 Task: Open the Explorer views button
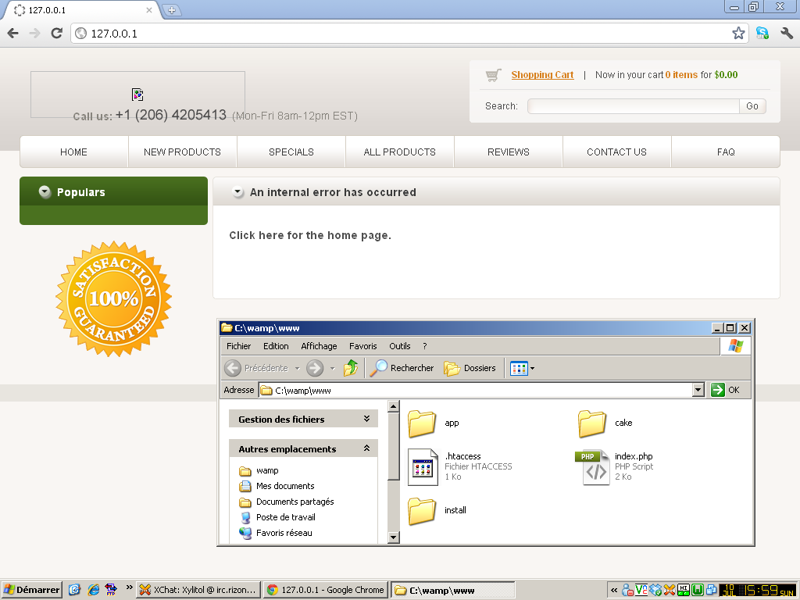coord(519,369)
